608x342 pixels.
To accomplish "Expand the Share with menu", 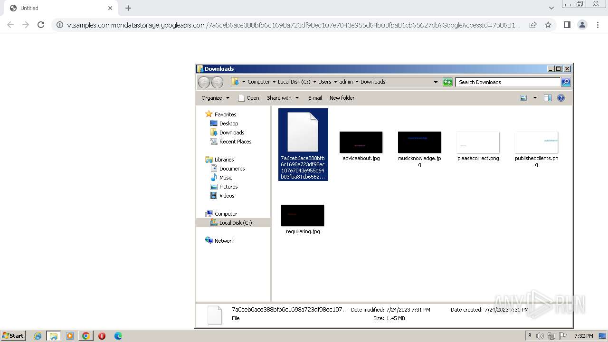I will tap(283, 98).
